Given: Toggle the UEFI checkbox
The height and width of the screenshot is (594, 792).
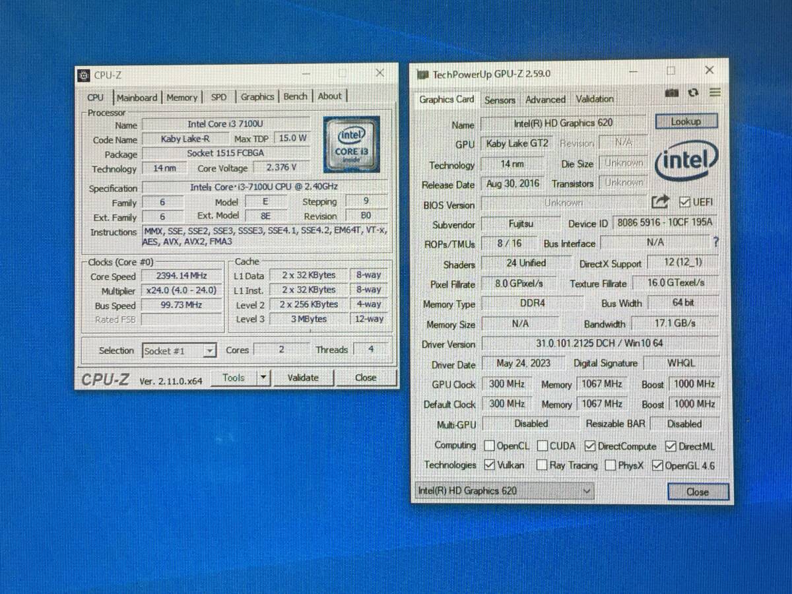Looking at the screenshot, I should 684,202.
